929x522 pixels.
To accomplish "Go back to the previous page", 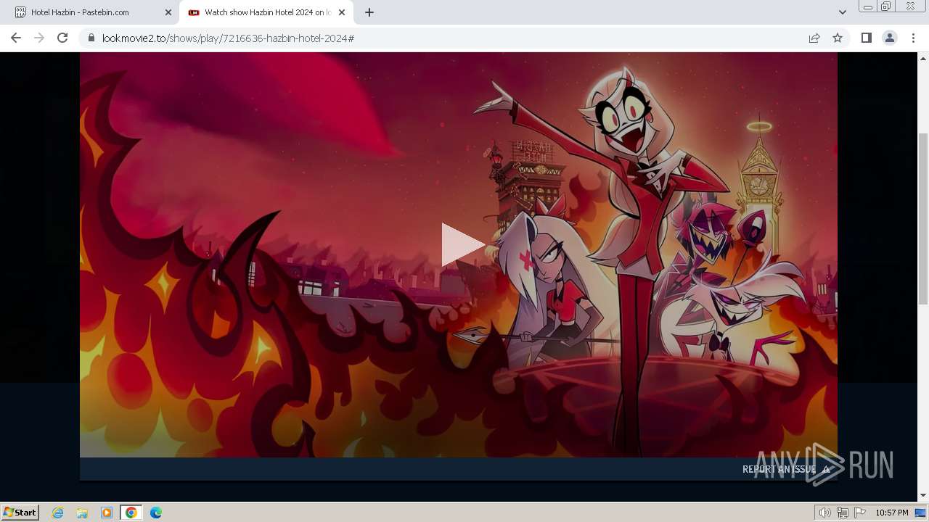I will coord(16,38).
